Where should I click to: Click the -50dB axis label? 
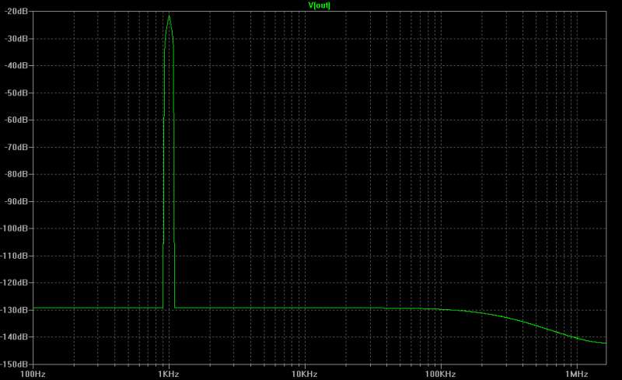pos(16,92)
